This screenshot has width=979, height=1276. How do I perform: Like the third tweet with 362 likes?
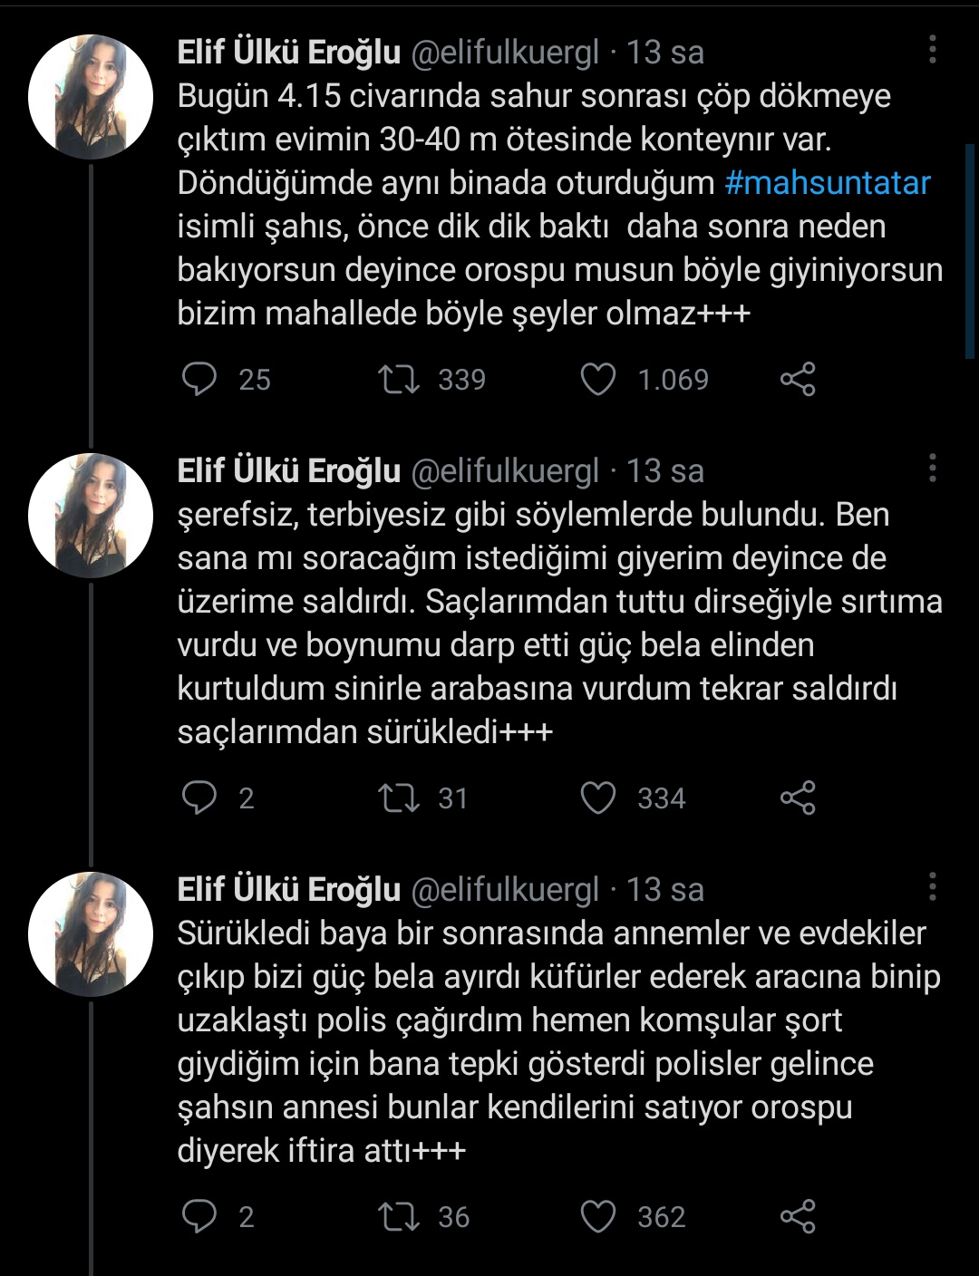[598, 1217]
